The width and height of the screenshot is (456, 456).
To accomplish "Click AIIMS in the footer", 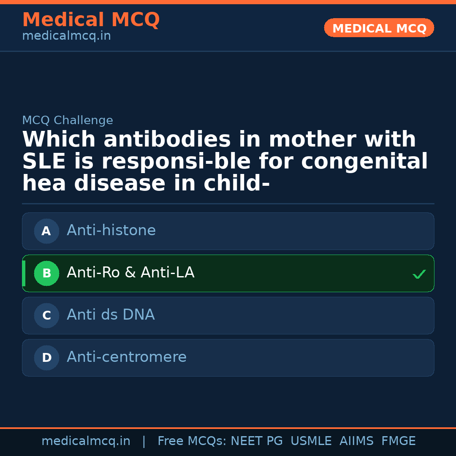I will click(x=356, y=441).
